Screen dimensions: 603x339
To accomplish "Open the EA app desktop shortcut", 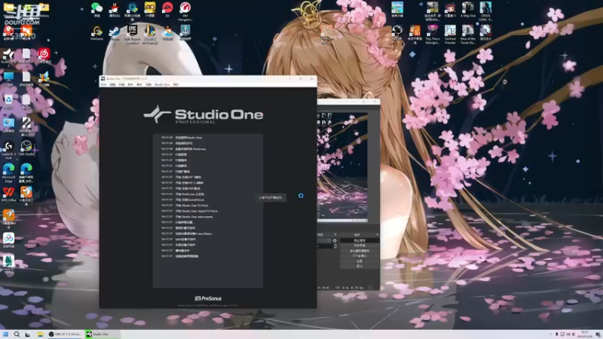I will pos(167,8).
